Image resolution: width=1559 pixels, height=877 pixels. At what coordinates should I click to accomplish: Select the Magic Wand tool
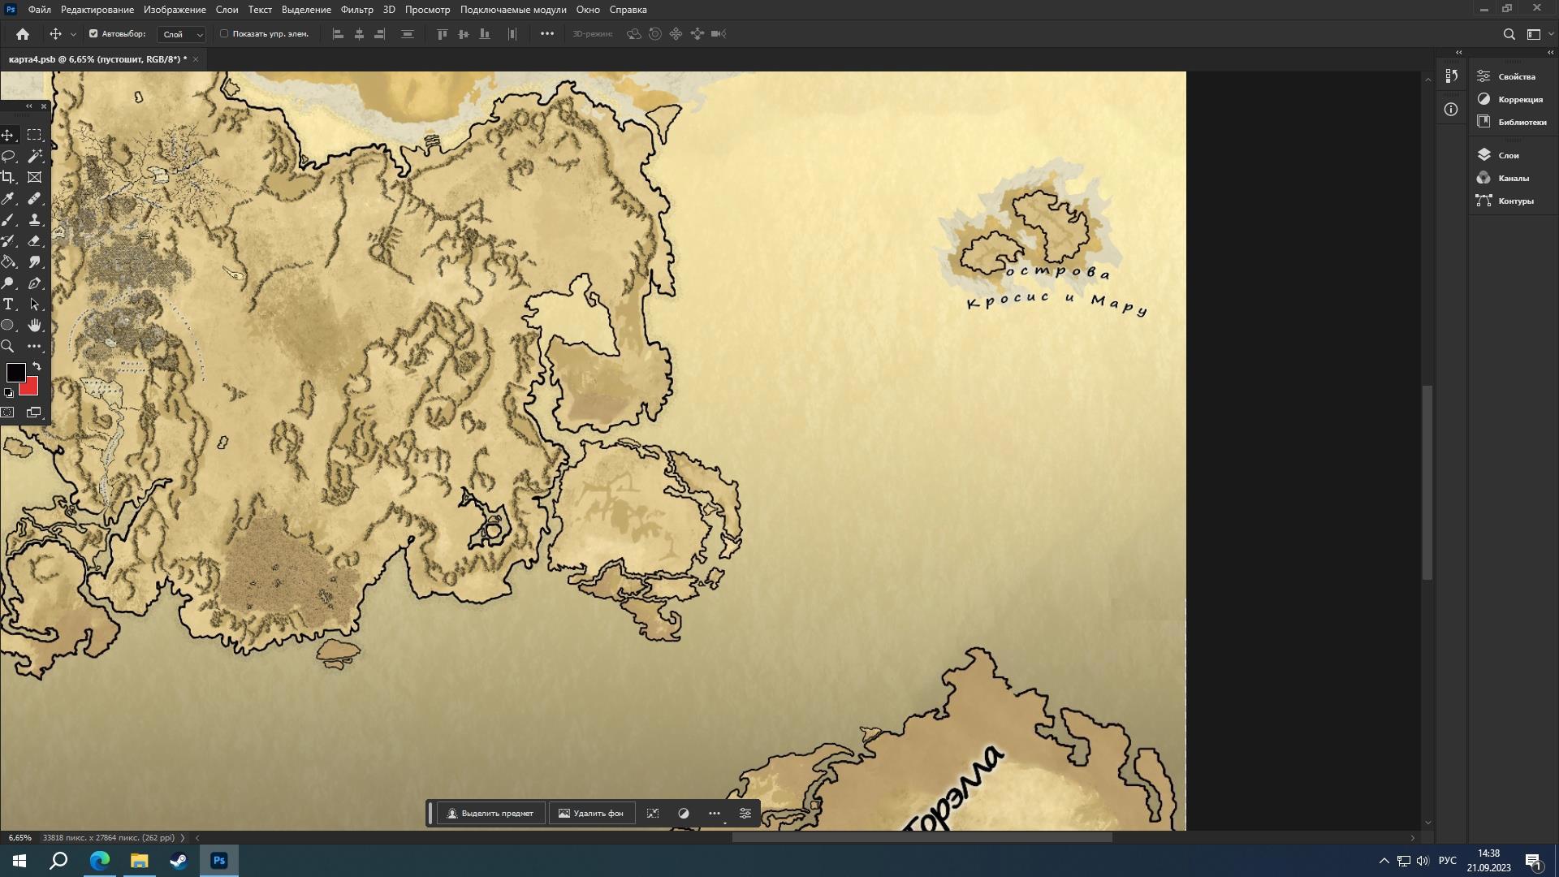coord(35,156)
